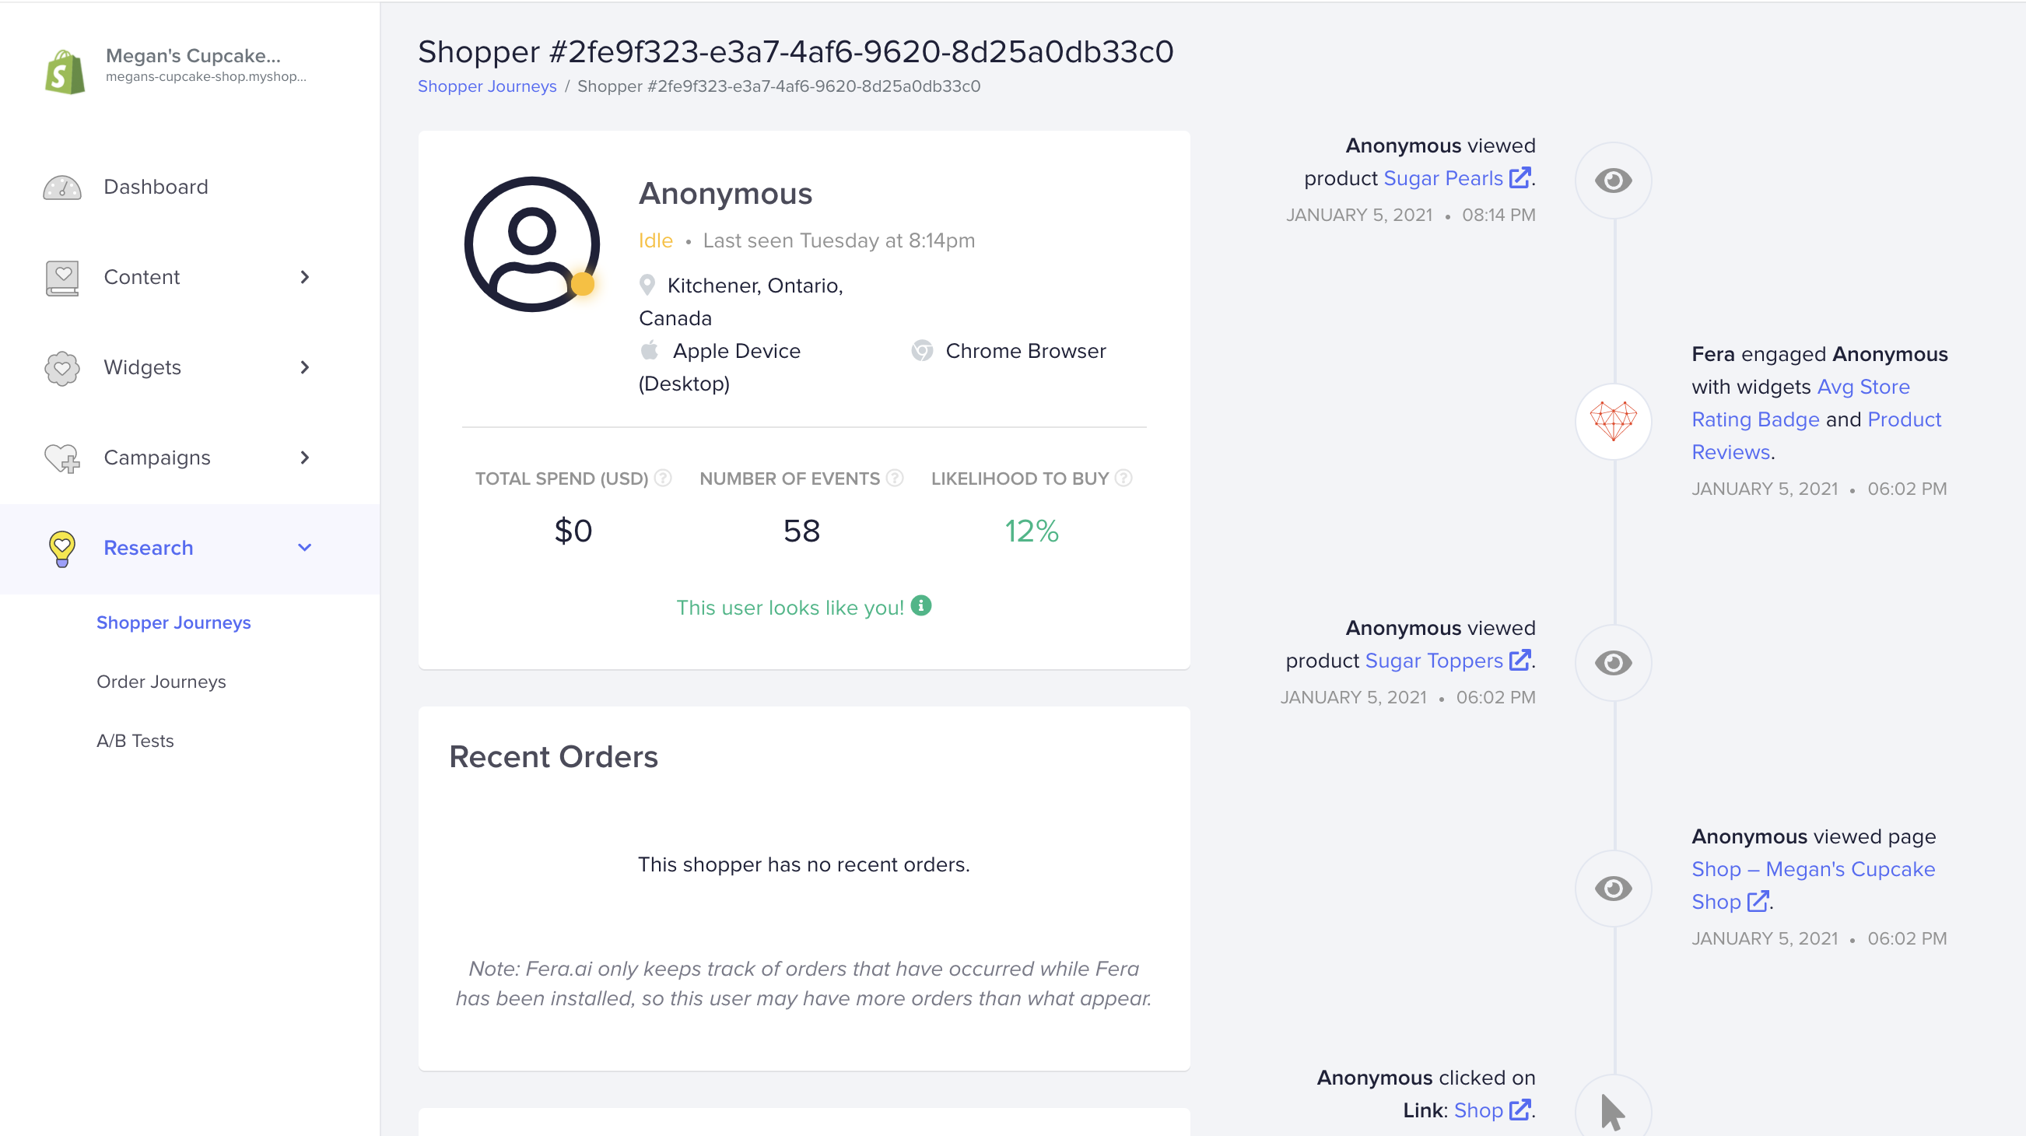Click the Number of Events help icon
Viewport: 2026px width, 1136px height.
(894, 479)
